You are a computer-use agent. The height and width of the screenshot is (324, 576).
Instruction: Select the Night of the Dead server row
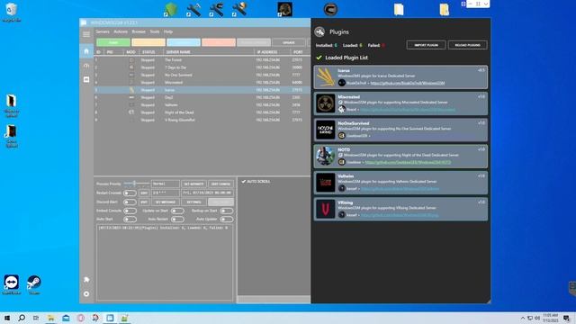tap(202, 112)
